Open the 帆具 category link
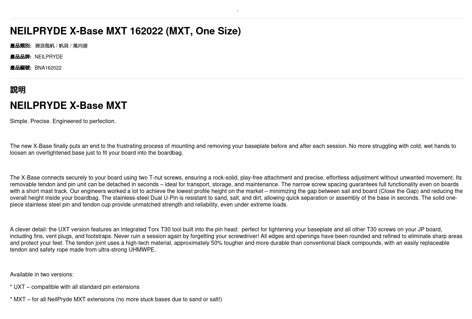472x319 pixels. pyautogui.click(x=64, y=46)
